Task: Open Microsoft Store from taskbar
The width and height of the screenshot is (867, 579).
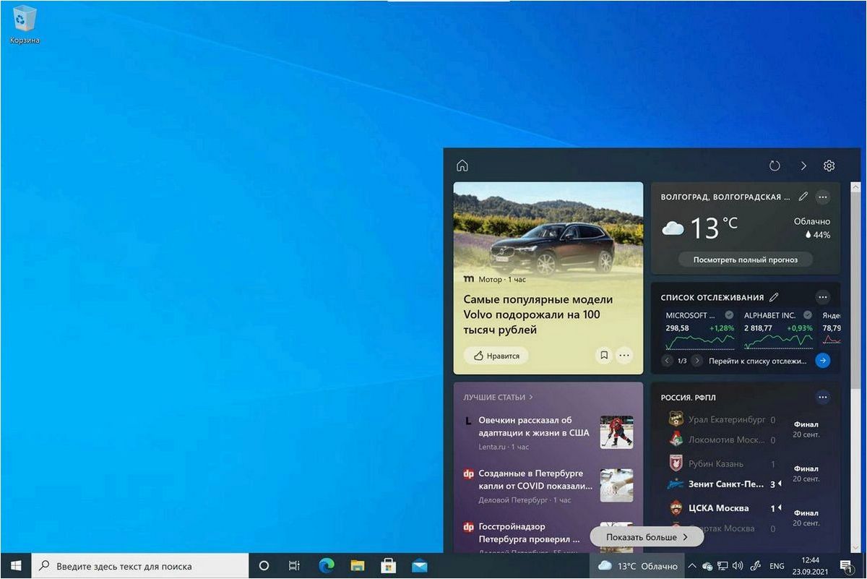Action: 389,565
